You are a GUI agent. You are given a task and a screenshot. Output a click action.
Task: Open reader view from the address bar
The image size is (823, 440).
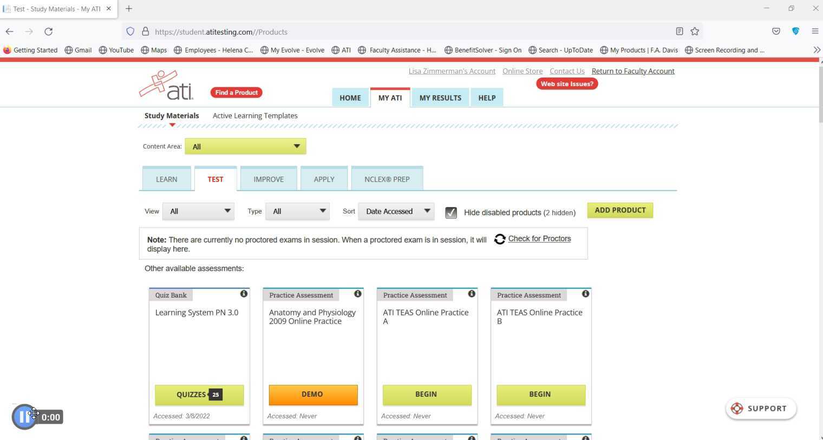pyautogui.click(x=680, y=31)
